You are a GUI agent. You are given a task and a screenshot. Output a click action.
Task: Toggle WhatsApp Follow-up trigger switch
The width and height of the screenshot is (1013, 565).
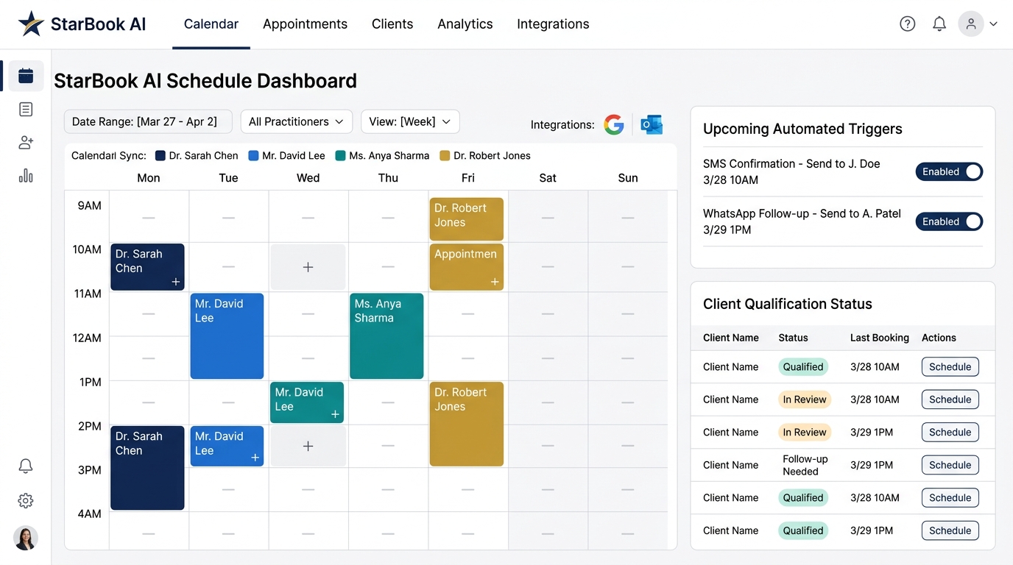(x=949, y=221)
